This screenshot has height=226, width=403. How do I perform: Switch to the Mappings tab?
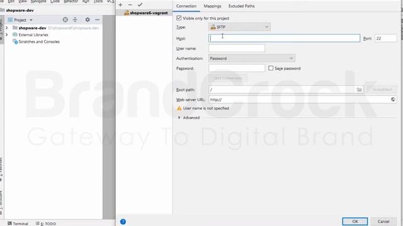(212, 6)
